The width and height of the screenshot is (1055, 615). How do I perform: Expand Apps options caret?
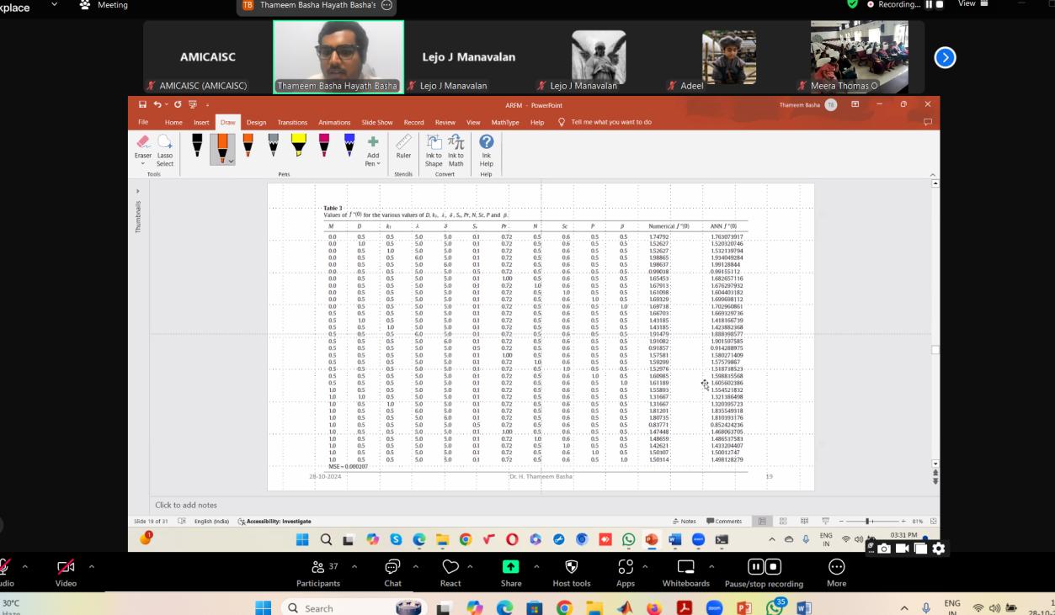(x=646, y=565)
